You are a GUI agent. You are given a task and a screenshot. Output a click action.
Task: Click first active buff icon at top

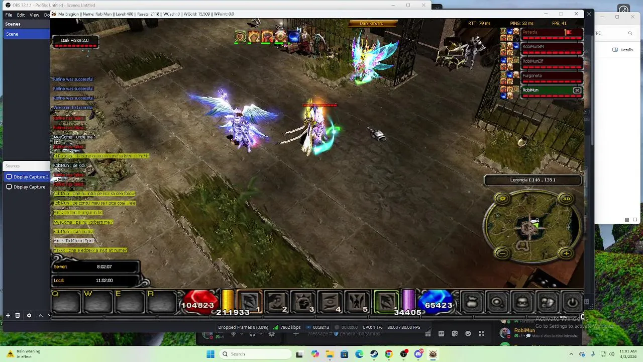(240, 37)
